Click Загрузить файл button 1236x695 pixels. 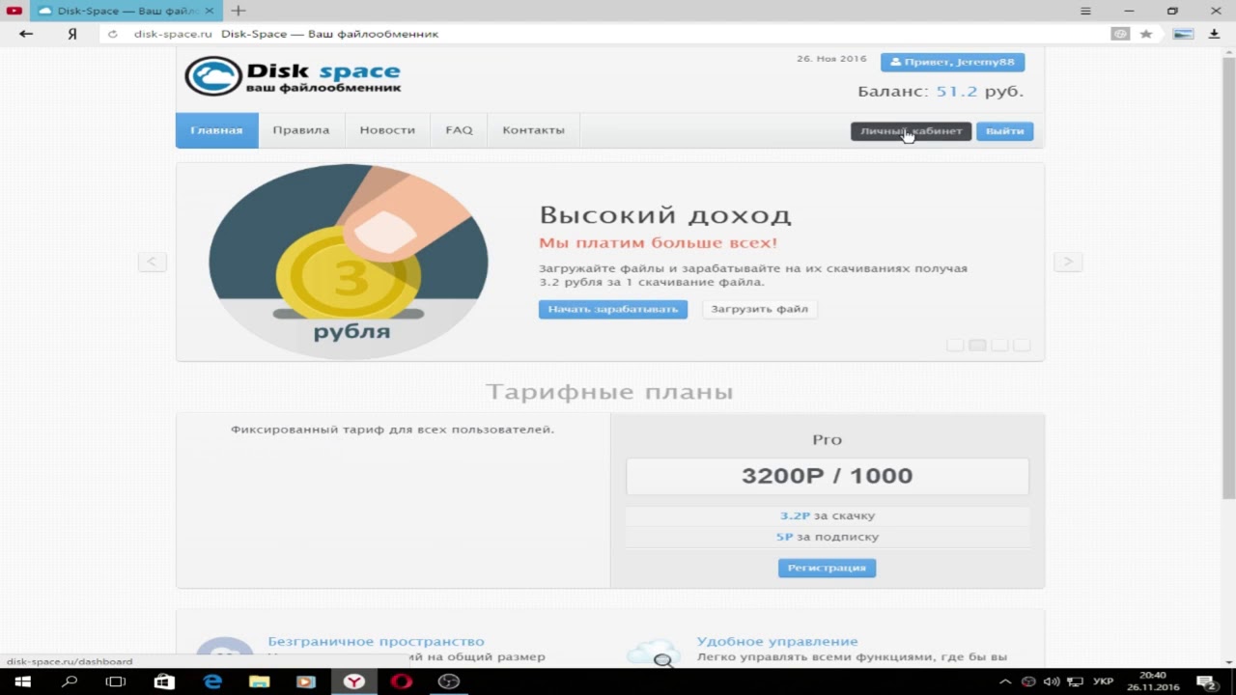click(759, 309)
